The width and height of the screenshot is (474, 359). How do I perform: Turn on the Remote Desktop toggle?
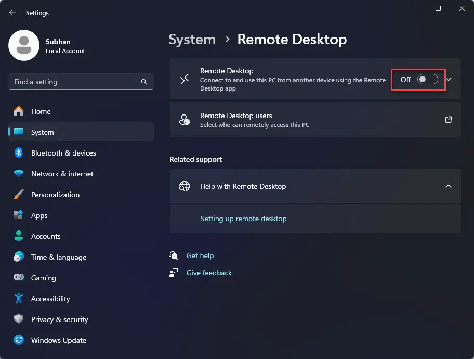427,79
